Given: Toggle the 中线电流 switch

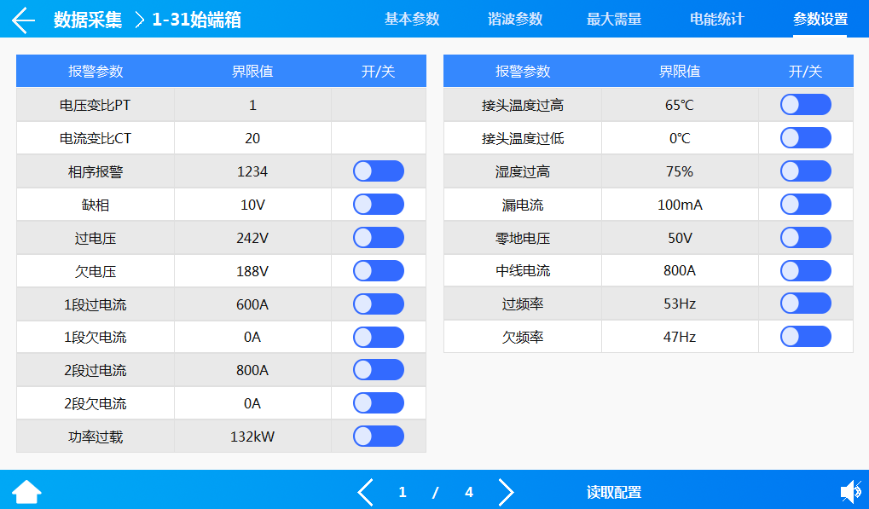Looking at the screenshot, I should point(806,271).
